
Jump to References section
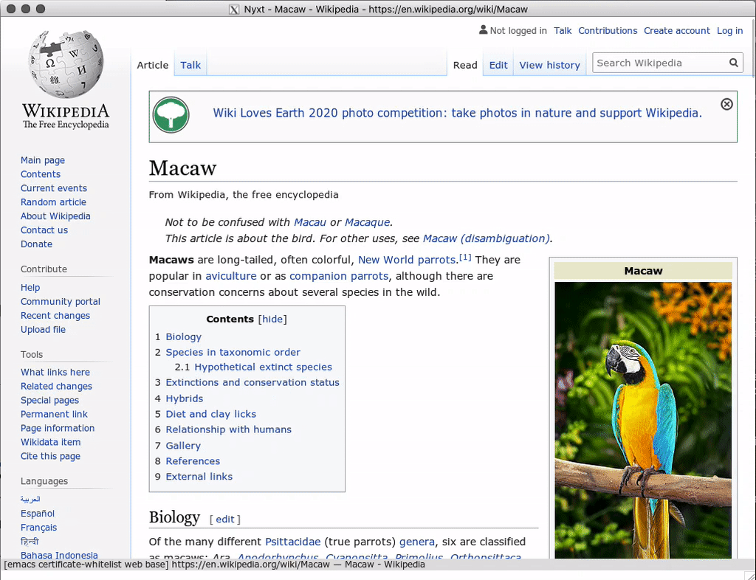pyautogui.click(x=193, y=461)
